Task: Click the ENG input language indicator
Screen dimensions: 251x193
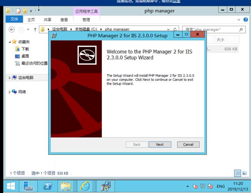Action: point(220,186)
